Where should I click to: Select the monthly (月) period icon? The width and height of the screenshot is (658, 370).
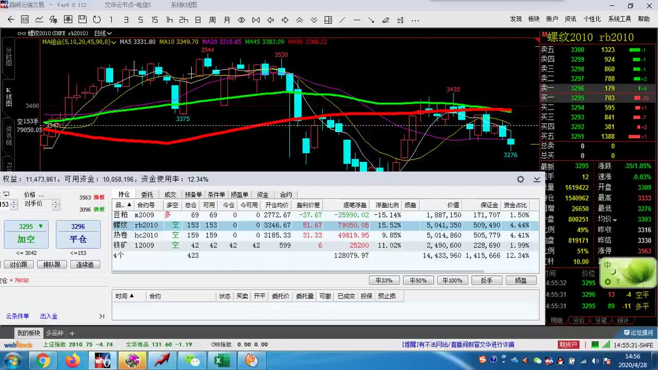click(x=227, y=20)
